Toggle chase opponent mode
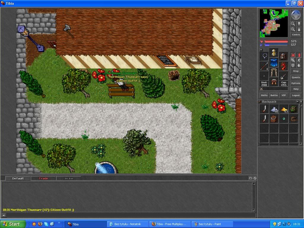 299,60
